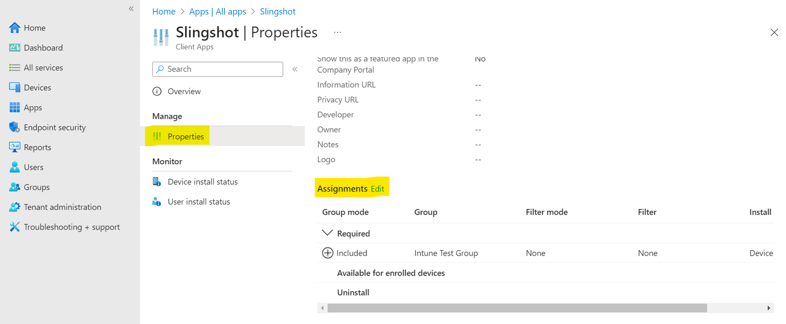This screenshot has height=324, width=786.
Task: Click the scrollbar right arrow
Action: click(769, 308)
